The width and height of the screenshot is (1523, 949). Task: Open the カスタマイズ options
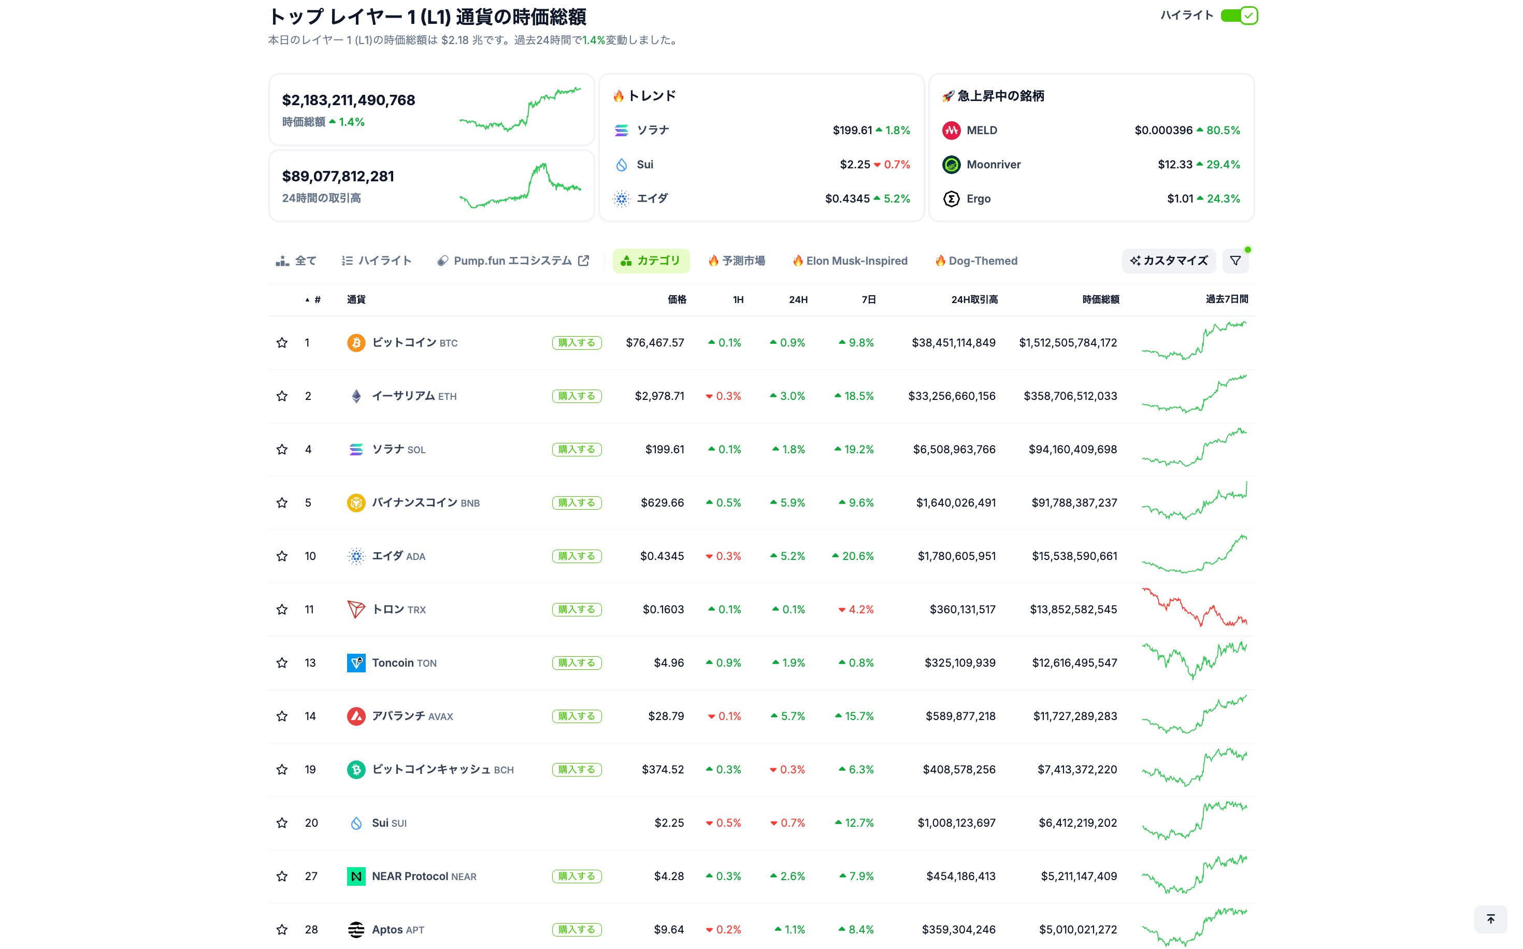point(1169,261)
